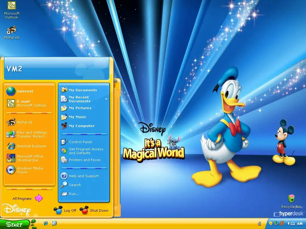Open Printers and Faxes
The image size is (306, 229).
click(84, 160)
